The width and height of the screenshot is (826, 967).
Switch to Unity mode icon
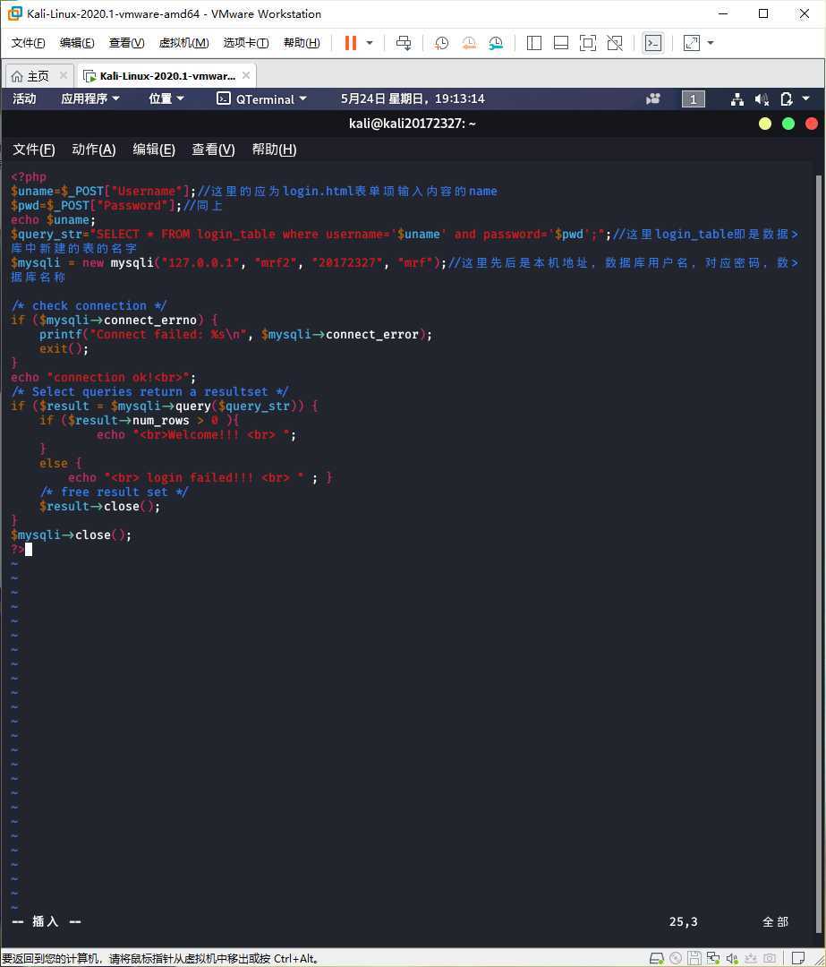(x=615, y=43)
